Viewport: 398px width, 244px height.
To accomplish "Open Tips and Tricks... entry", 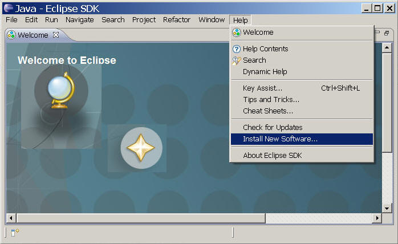I will (x=302, y=100).
